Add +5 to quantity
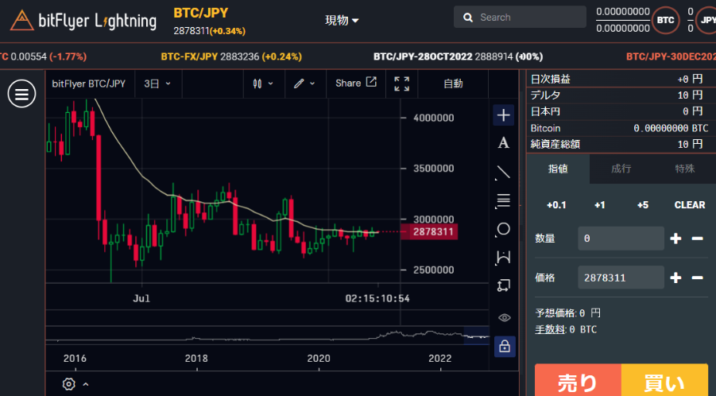The image size is (716, 396). pyautogui.click(x=642, y=205)
